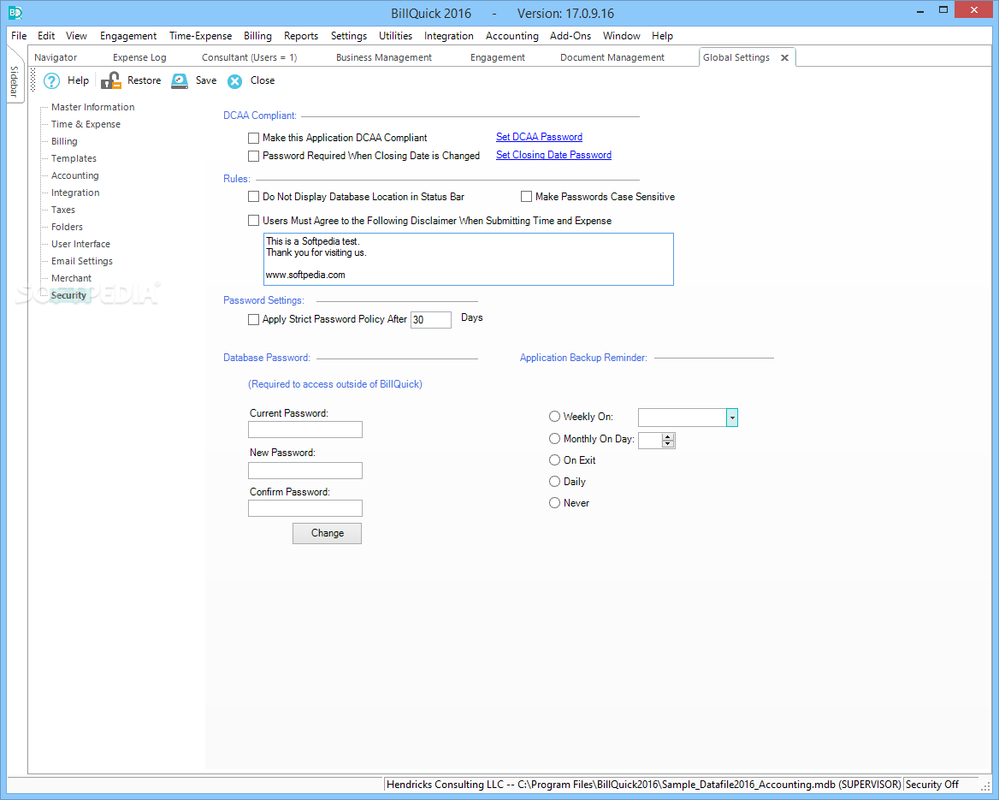Image resolution: width=999 pixels, height=800 pixels.
Task: Open the Sidebar vertical tab
Action: pyautogui.click(x=14, y=81)
